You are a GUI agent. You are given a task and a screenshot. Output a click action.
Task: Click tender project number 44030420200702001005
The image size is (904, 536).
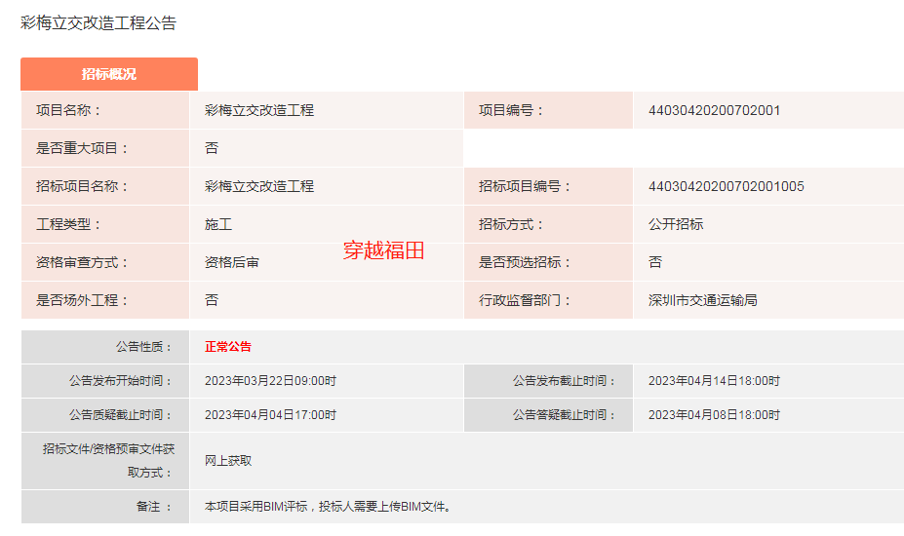726,186
